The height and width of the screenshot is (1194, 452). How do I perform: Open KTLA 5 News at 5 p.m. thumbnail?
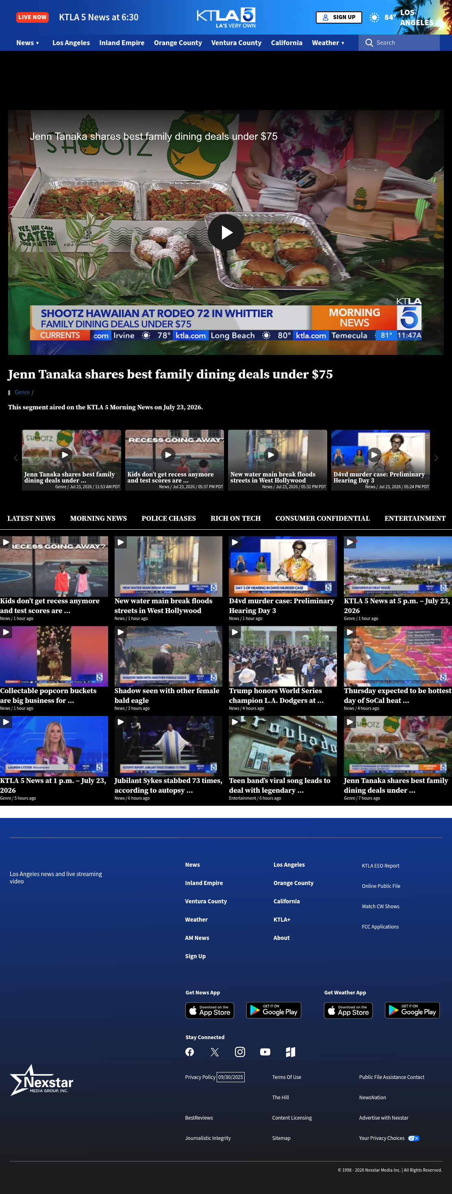click(398, 566)
